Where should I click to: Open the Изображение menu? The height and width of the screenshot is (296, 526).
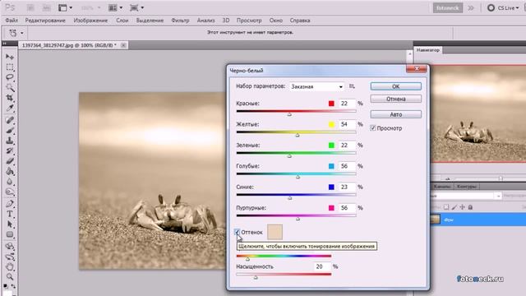[90, 21]
